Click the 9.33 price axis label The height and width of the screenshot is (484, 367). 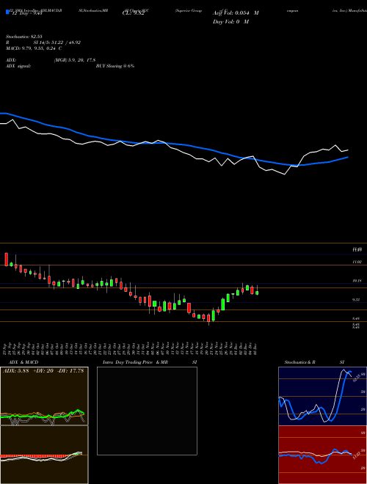356,300
